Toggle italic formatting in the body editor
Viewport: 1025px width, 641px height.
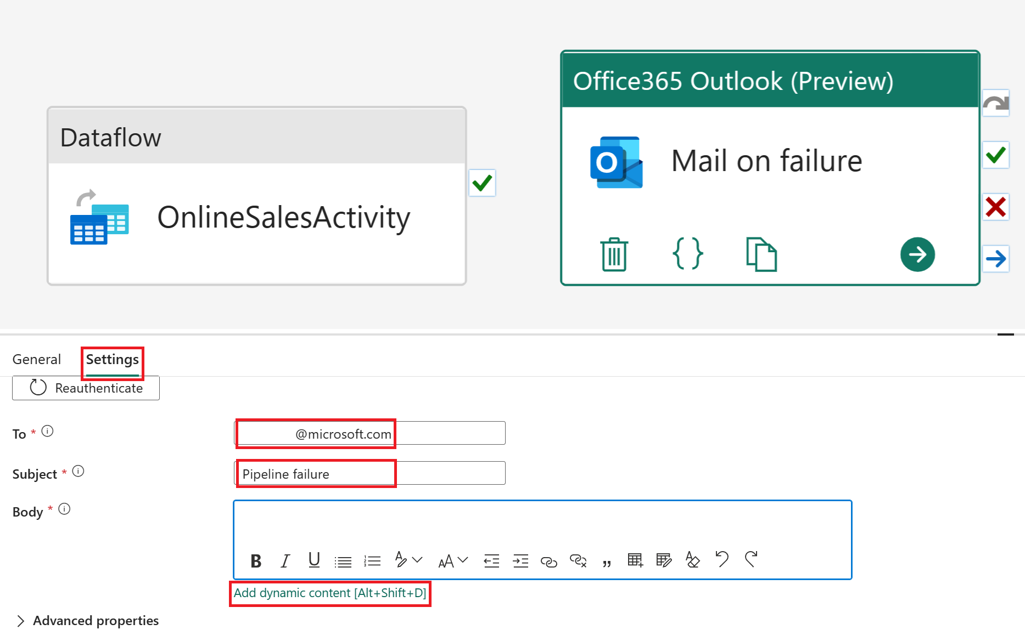pyautogui.click(x=285, y=560)
